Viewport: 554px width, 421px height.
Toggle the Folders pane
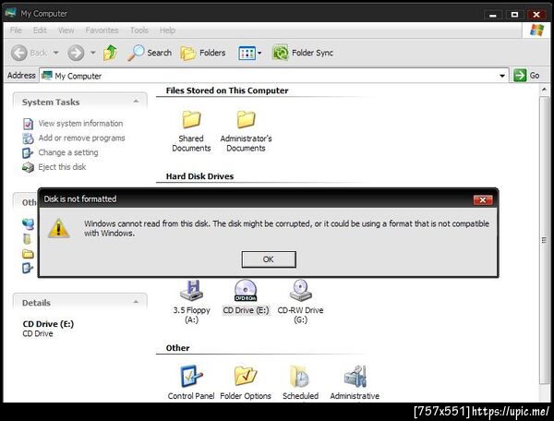click(x=203, y=53)
